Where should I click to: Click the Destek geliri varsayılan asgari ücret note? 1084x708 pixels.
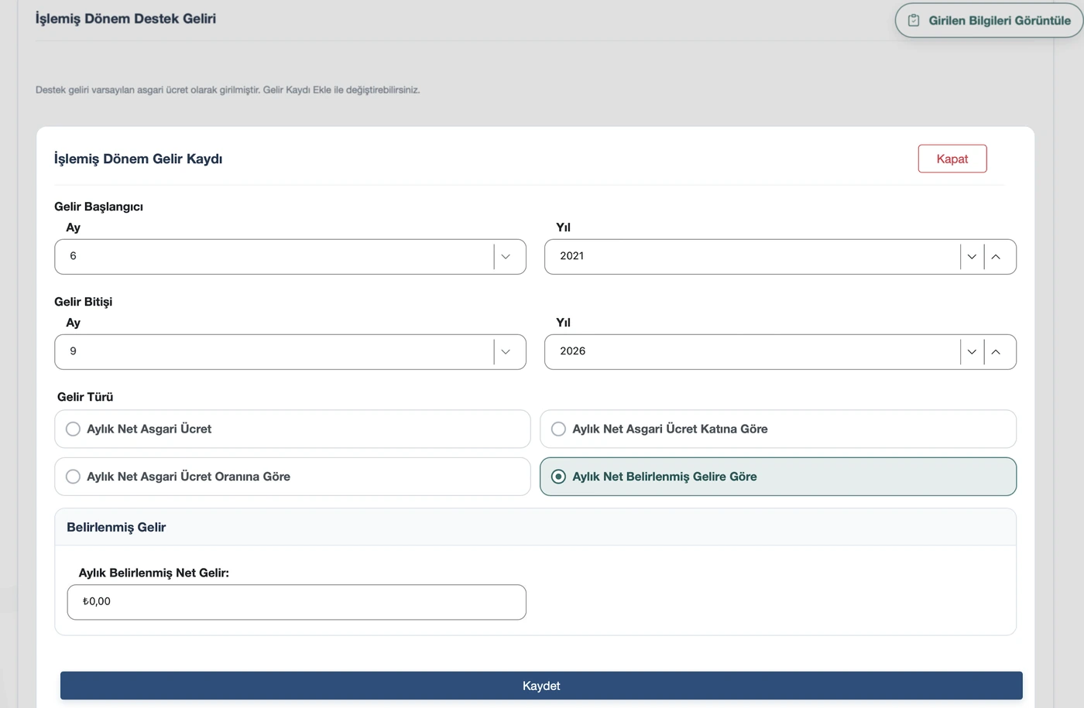228,90
